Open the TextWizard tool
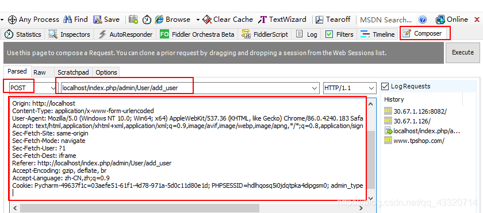 [282, 20]
